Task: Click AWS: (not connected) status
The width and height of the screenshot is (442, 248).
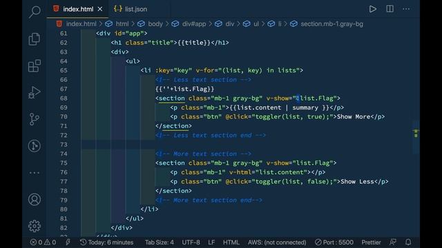Action: (277, 242)
